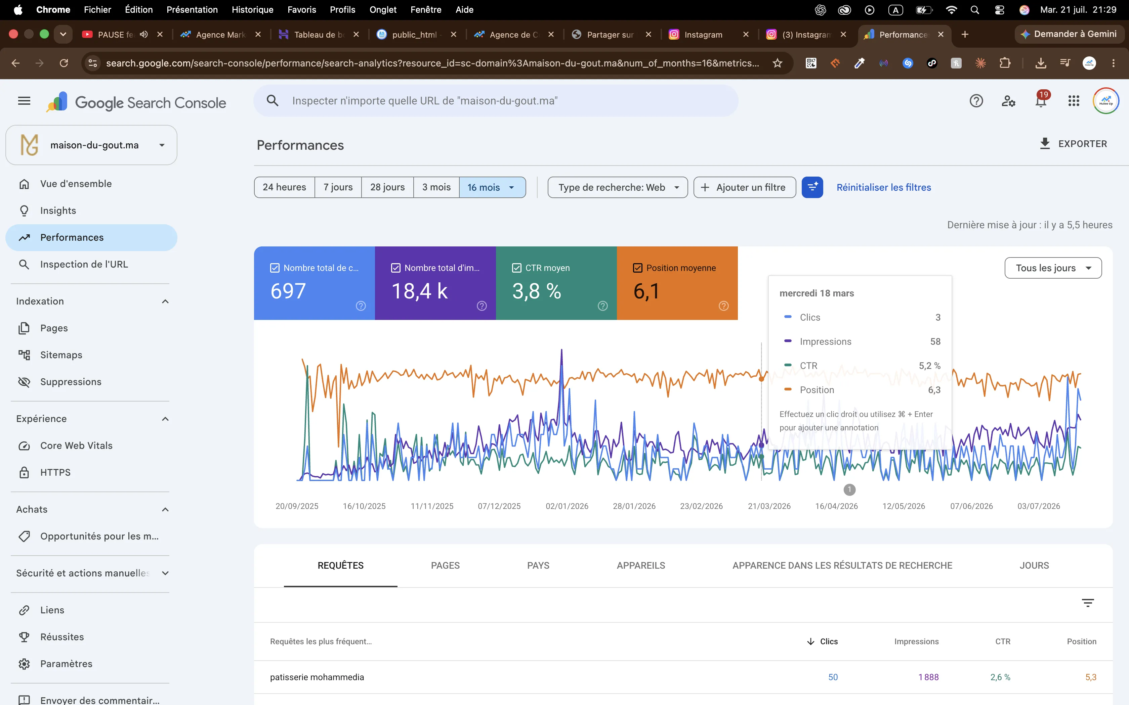Open Historique menu in menu bar

[x=252, y=10]
